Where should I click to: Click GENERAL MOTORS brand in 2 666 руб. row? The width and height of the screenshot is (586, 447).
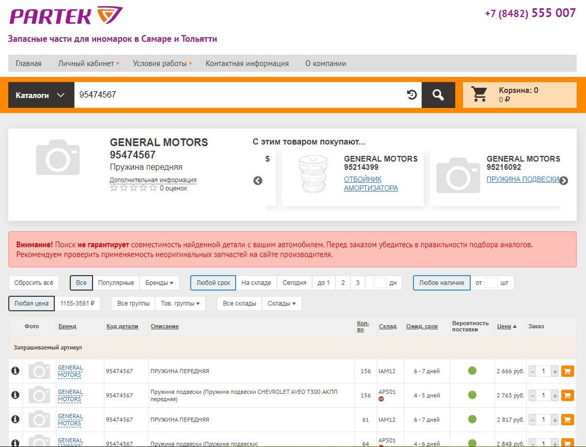click(70, 371)
